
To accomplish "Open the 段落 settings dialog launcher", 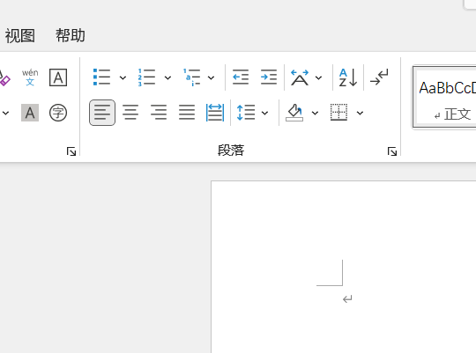I will 392,151.
